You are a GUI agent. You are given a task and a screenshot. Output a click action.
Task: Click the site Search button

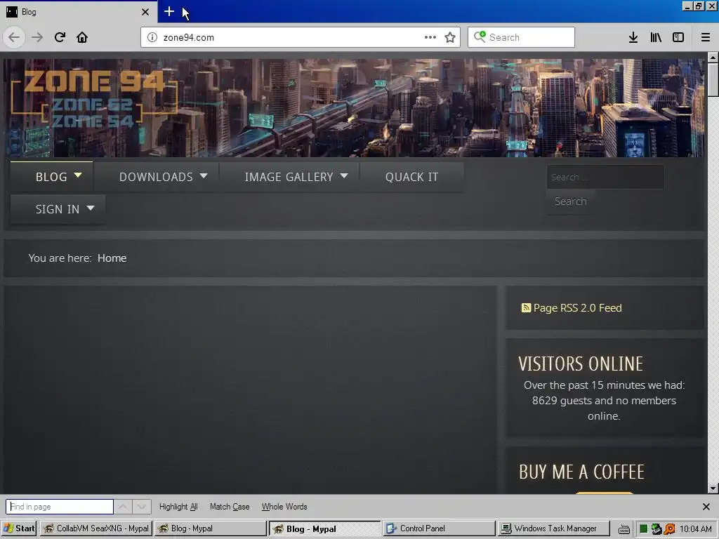(570, 201)
